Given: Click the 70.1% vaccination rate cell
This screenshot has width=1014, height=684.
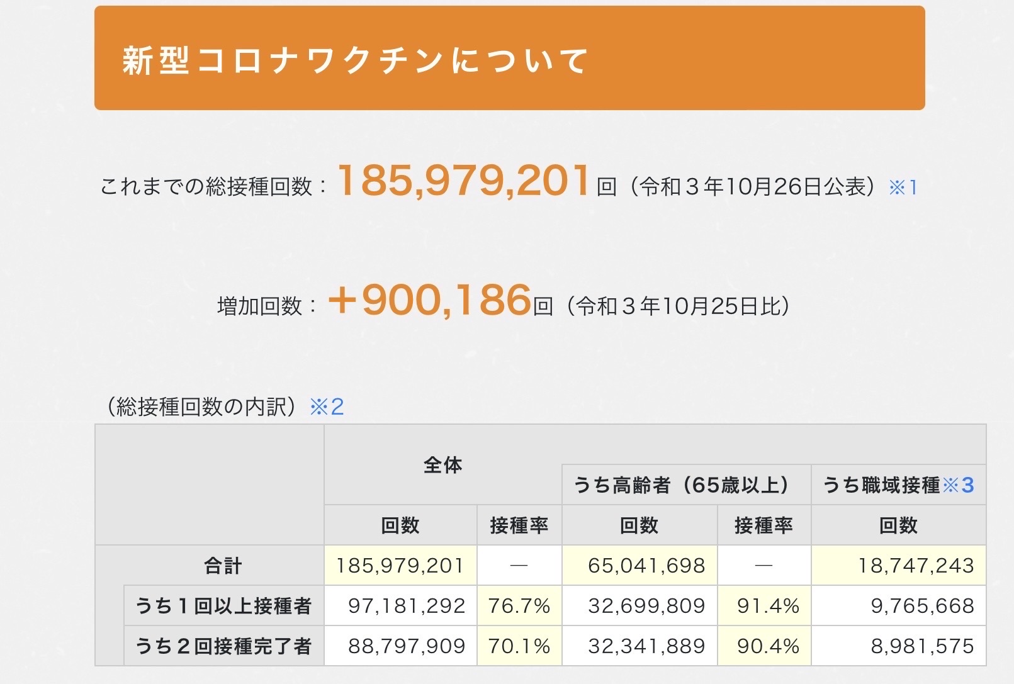Looking at the screenshot, I should 519,646.
